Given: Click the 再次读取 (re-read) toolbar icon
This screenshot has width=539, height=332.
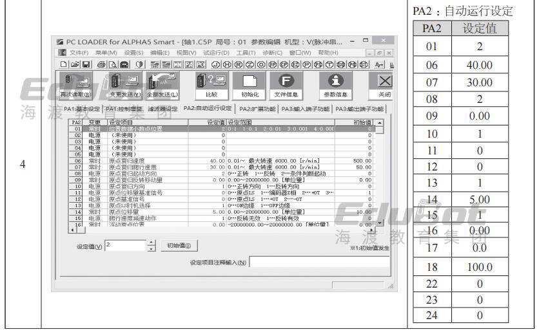Looking at the screenshot, I should click(x=75, y=84).
